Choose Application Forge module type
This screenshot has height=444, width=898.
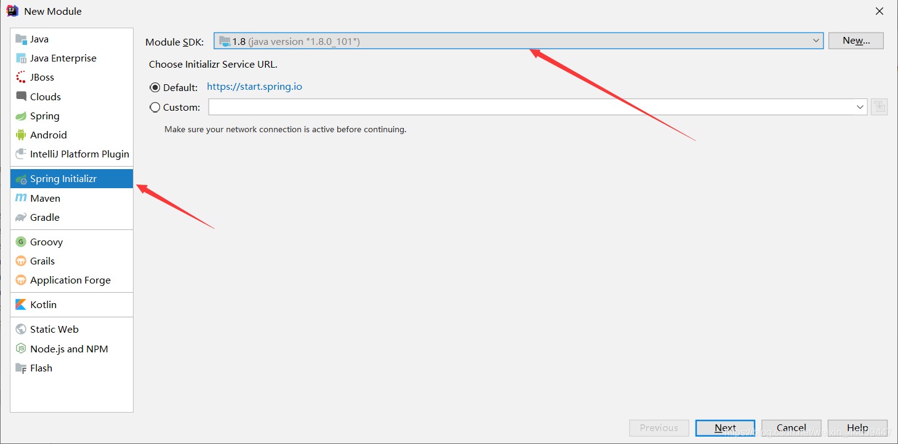click(71, 280)
